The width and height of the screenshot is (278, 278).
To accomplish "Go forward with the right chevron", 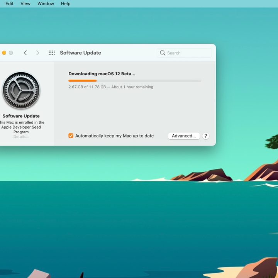I will tap(37, 53).
